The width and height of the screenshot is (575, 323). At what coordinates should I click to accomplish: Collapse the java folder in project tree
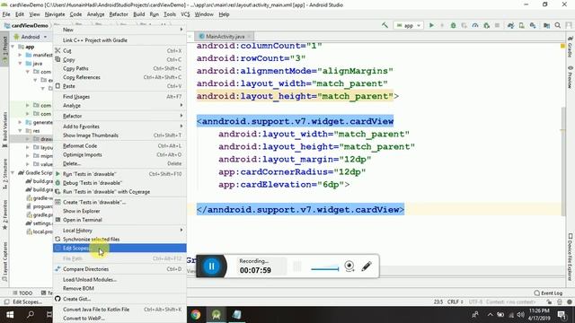(x=21, y=64)
